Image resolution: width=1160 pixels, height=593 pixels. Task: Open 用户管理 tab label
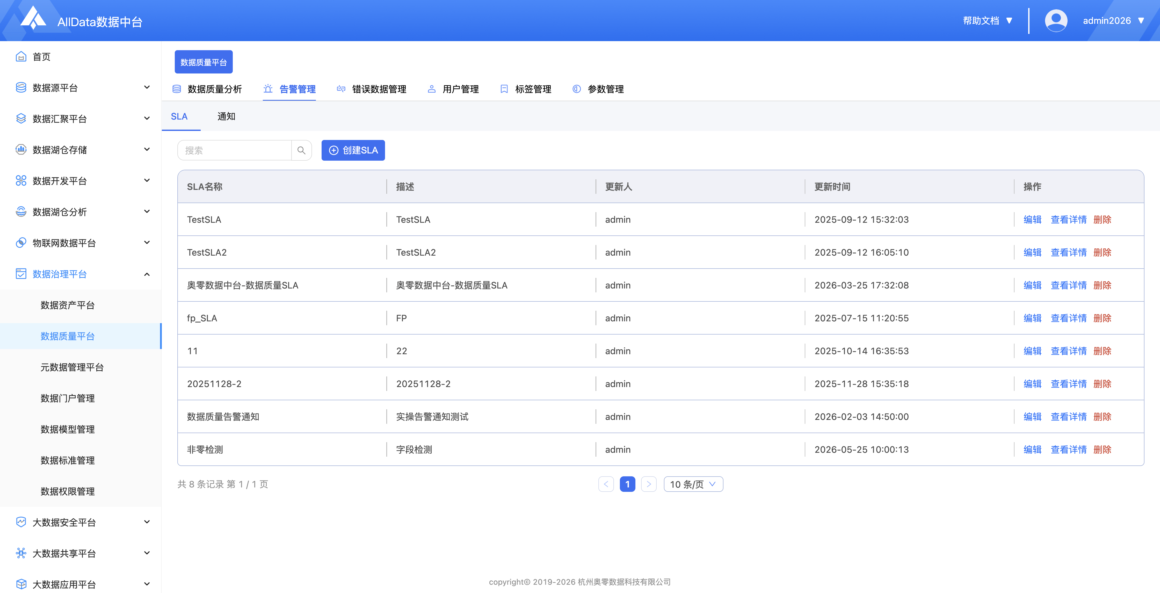pyautogui.click(x=460, y=89)
